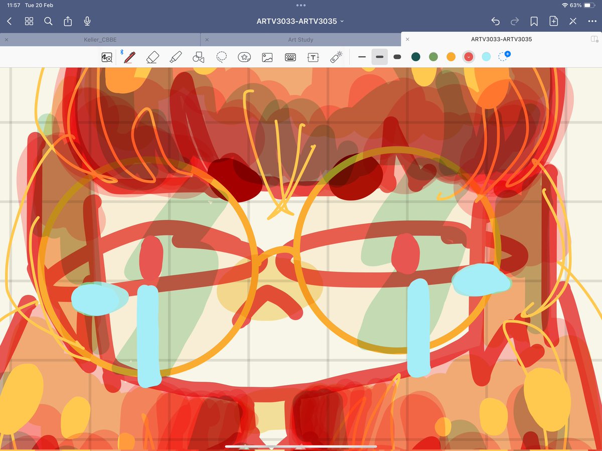
Task: Pick the light blue color swatch
Action: (x=486, y=57)
